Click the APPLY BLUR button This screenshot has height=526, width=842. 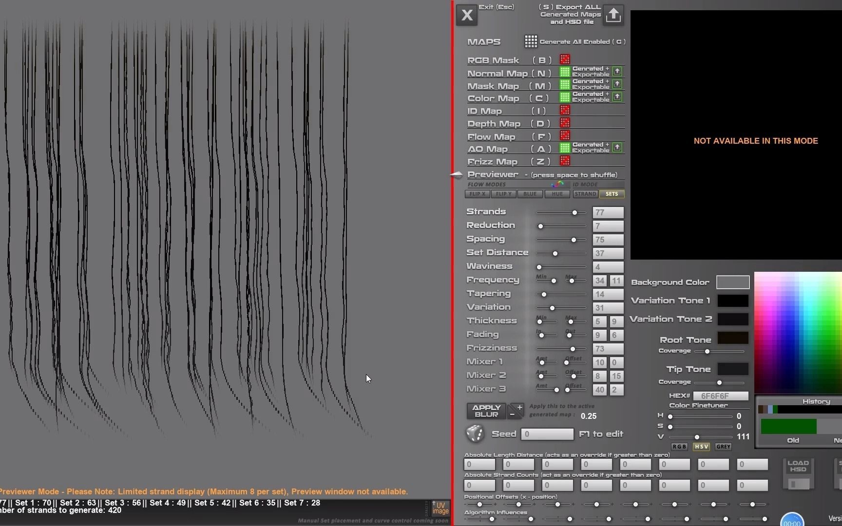click(x=486, y=411)
